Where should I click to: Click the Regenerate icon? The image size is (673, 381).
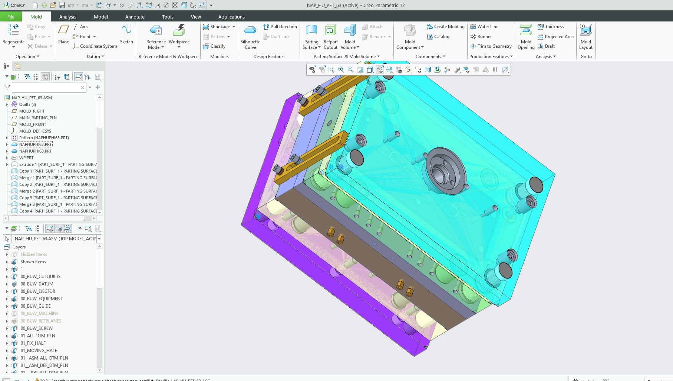pyautogui.click(x=13, y=30)
